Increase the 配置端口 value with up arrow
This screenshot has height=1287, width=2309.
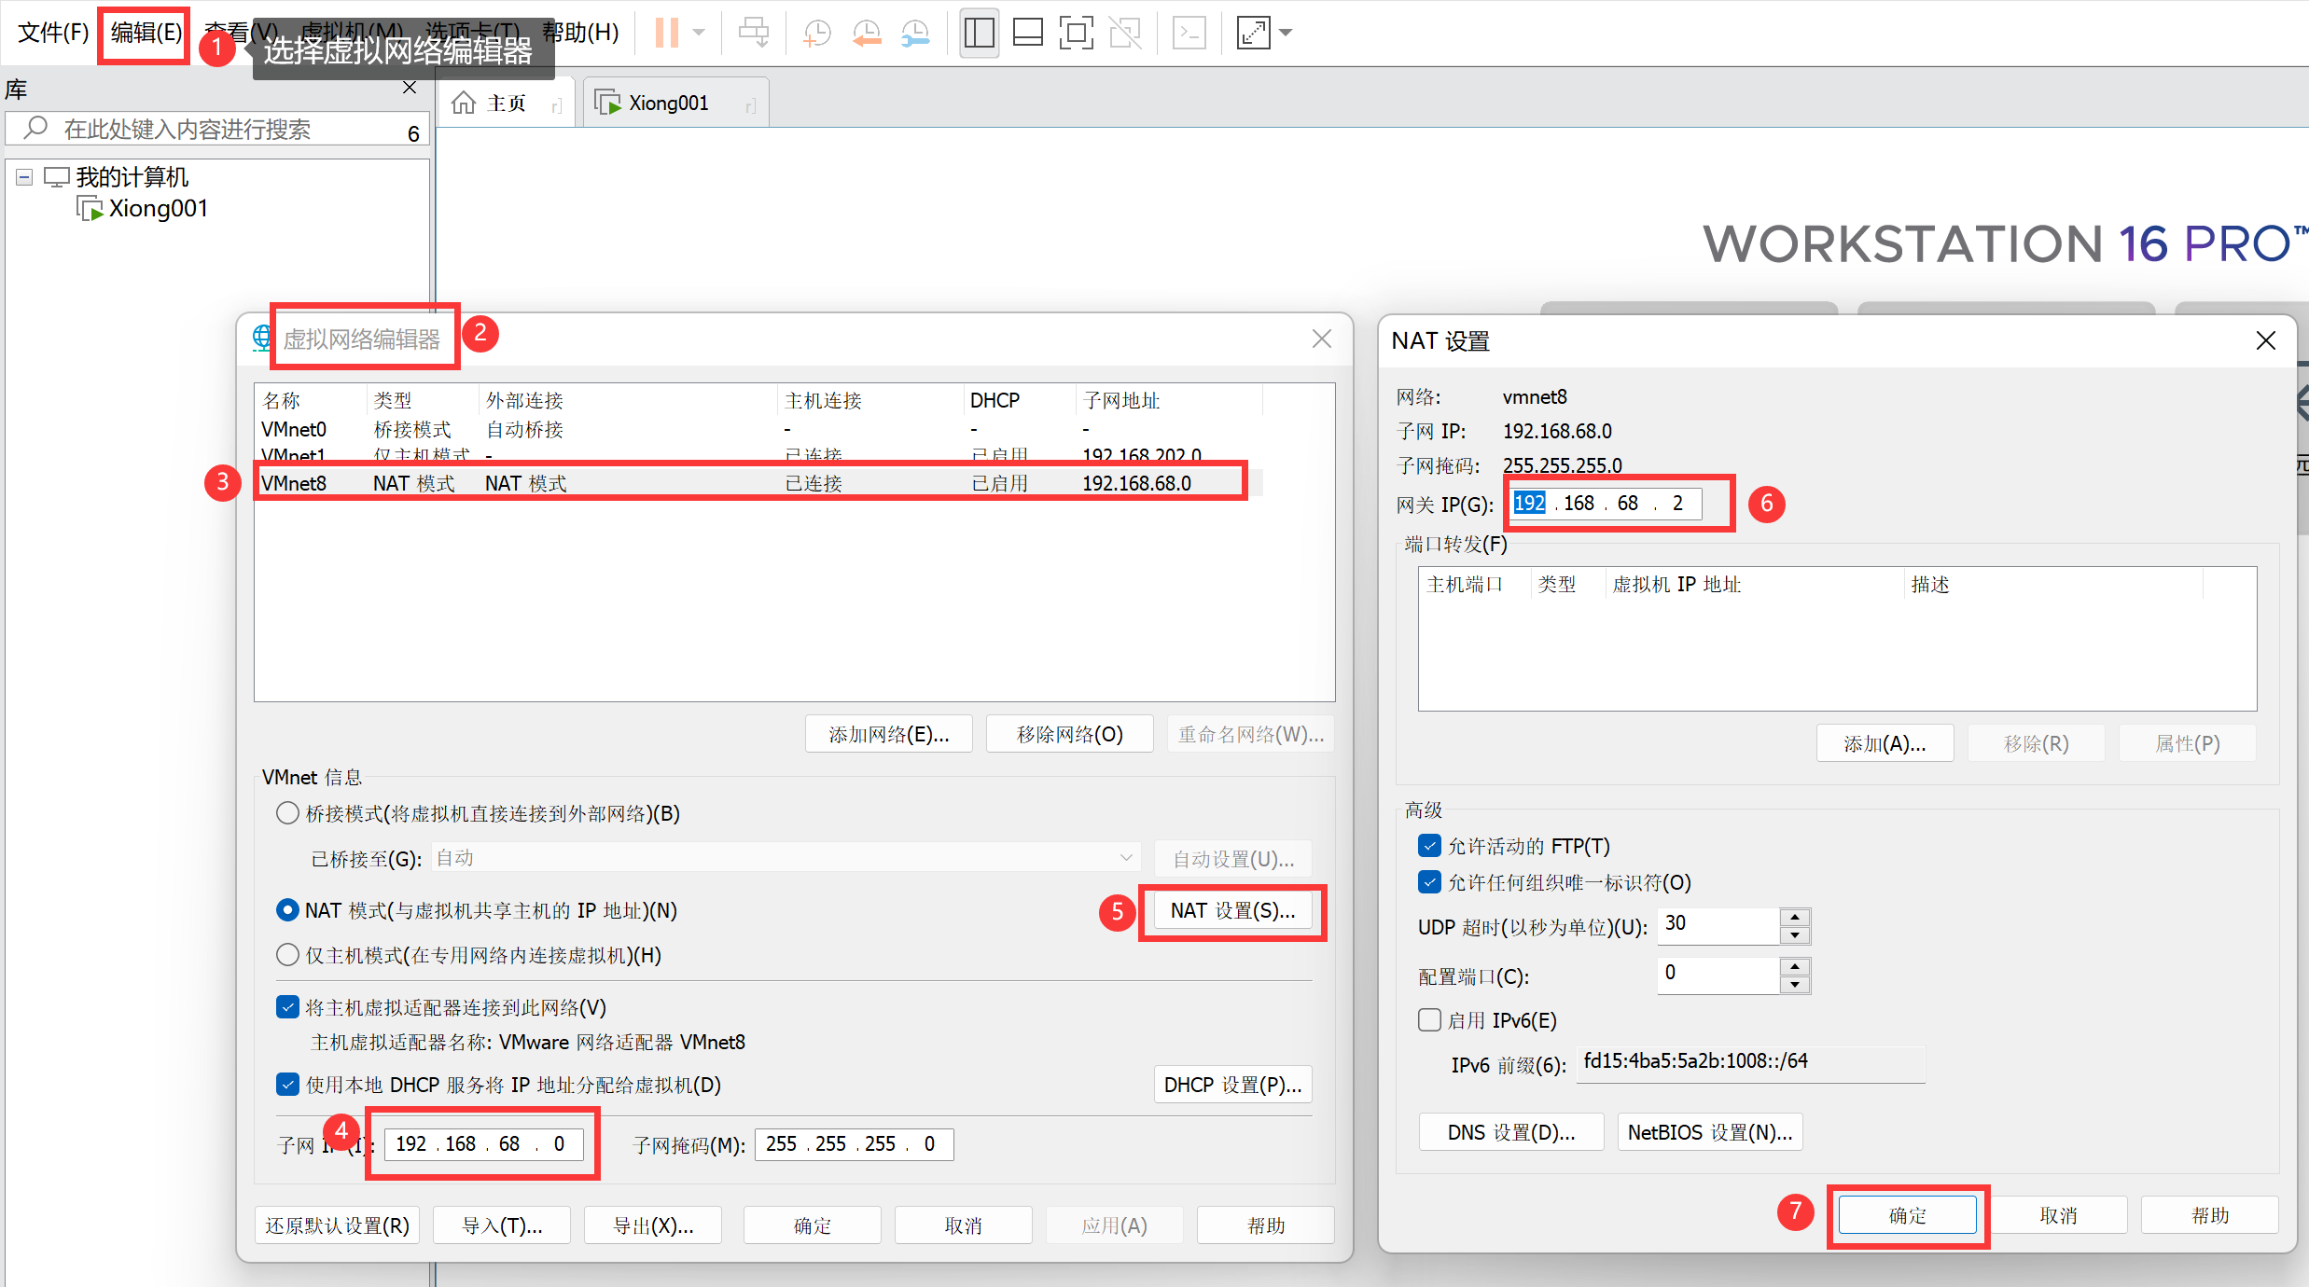coord(1794,967)
